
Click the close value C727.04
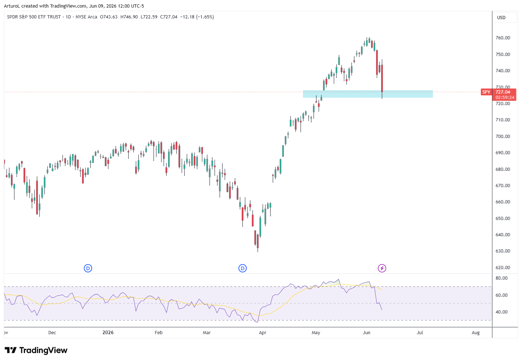[x=169, y=17]
